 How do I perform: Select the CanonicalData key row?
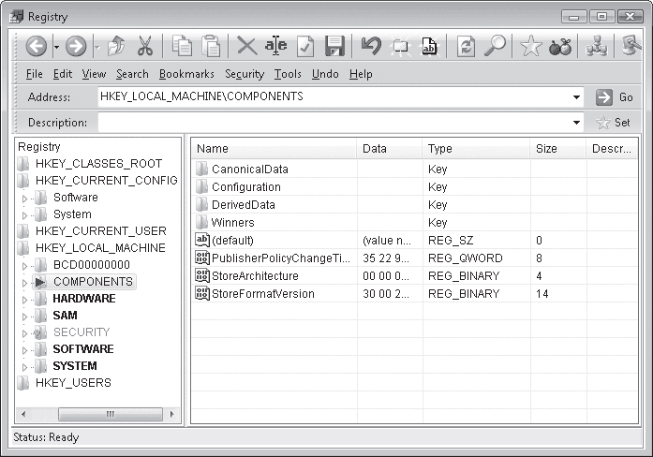(414, 170)
